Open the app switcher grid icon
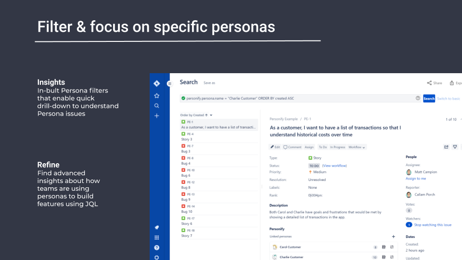 [157, 237]
